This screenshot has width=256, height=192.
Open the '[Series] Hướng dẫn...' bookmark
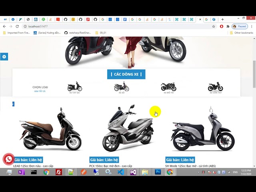(x=47, y=33)
